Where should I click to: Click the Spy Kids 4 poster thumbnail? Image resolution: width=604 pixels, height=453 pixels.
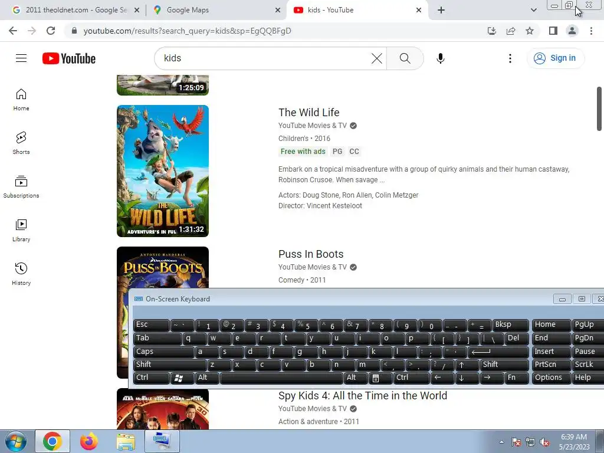point(163,409)
